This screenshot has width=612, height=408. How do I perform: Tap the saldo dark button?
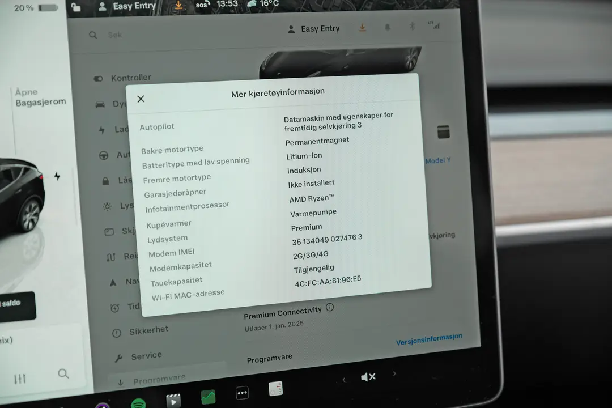pos(16,306)
